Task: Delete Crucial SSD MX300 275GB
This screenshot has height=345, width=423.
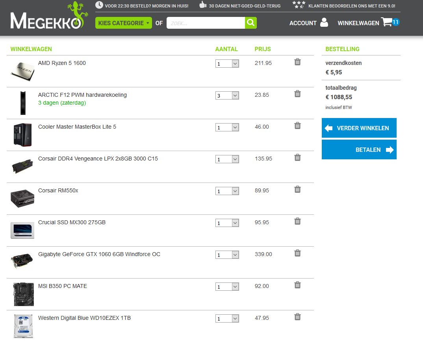Action: pyautogui.click(x=297, y=221)
